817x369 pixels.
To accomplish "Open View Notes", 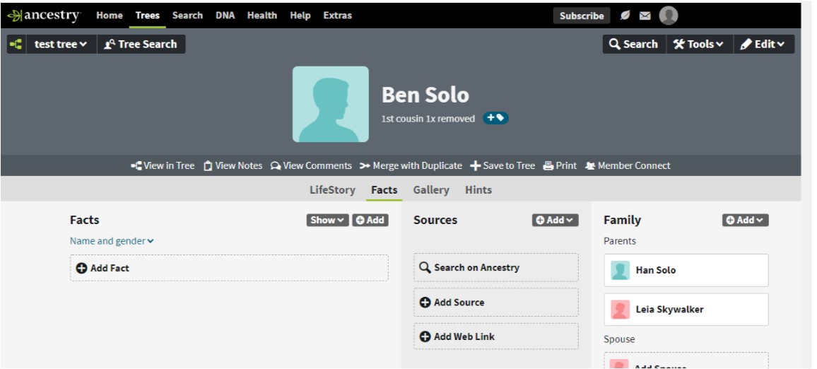I will coord(233,165).
